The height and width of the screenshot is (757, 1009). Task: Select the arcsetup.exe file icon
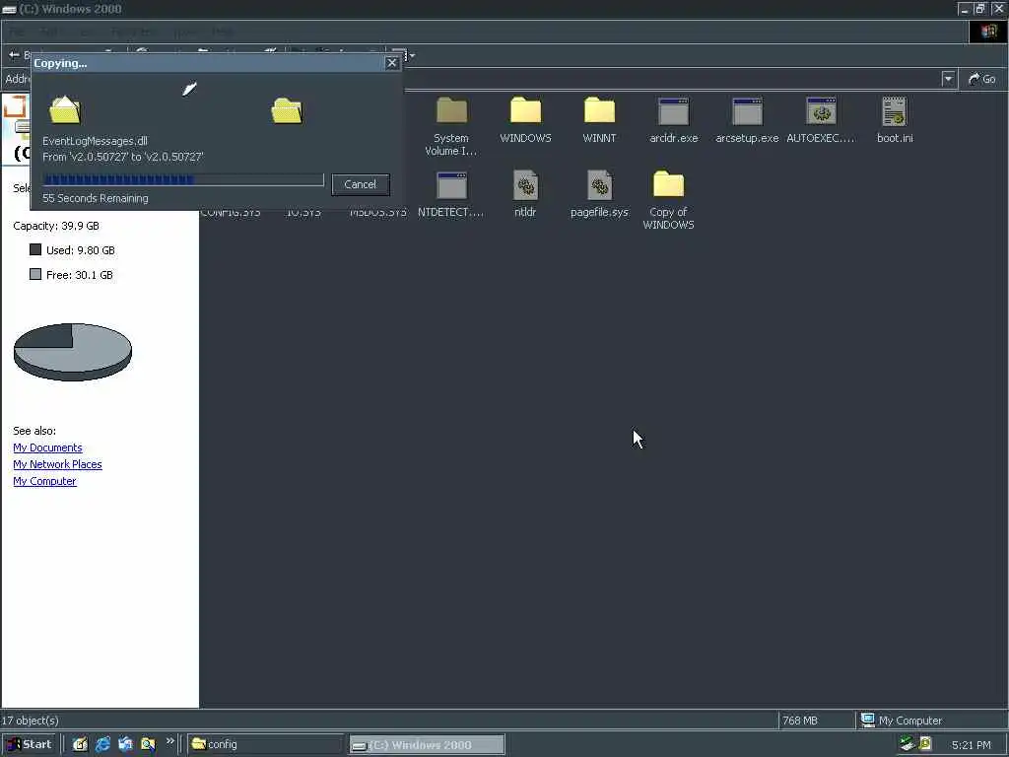click(747, 110)
